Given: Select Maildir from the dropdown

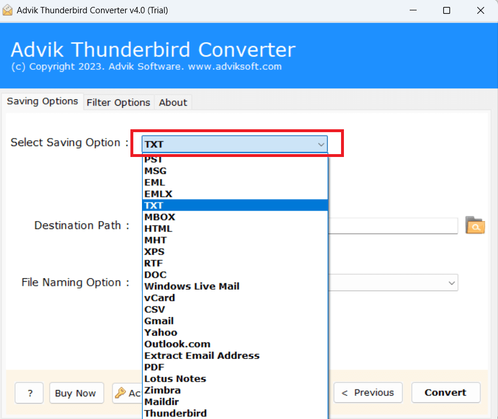Looking at the screenshot, I should click(235, 402).
